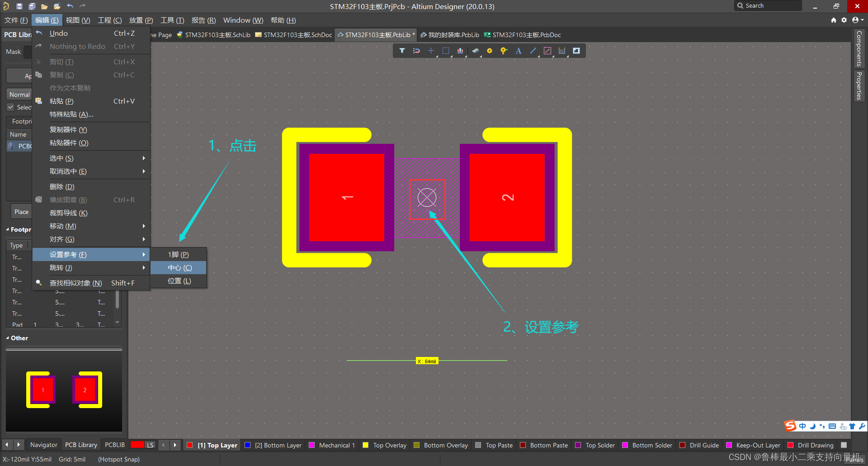Click the snapping magnet icon
Image resolution: width=868 pixels, height=466 pixels.
tap(416, 51)
